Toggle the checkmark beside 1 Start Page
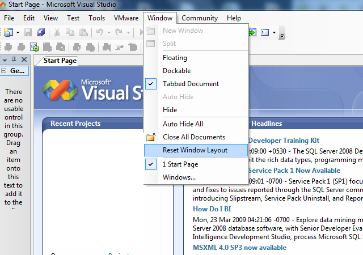Image resolution: width=363 pixels, height=255 pixels. pyautogui.click(x=151, y=164)
